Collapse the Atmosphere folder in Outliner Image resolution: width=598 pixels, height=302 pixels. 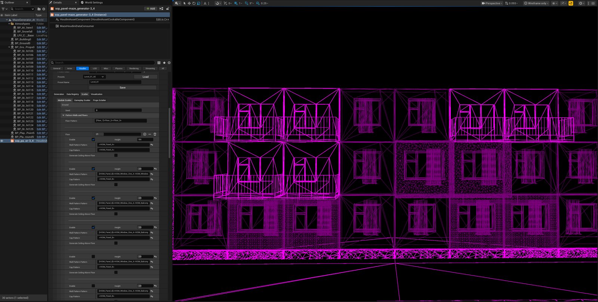click(x=9, y=24)
